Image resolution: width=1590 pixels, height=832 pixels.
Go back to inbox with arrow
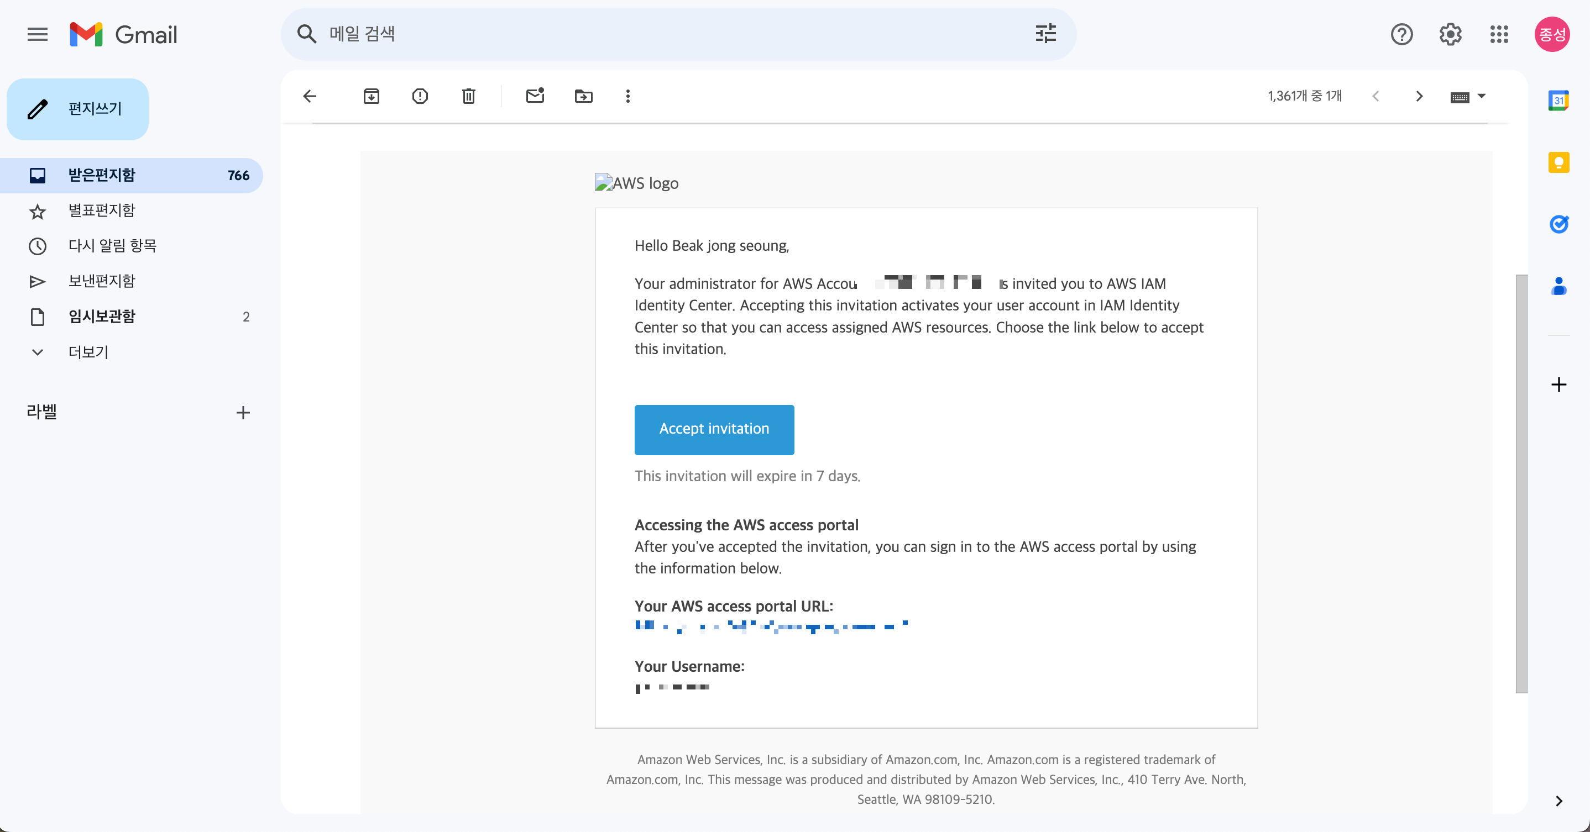(310, 96)
